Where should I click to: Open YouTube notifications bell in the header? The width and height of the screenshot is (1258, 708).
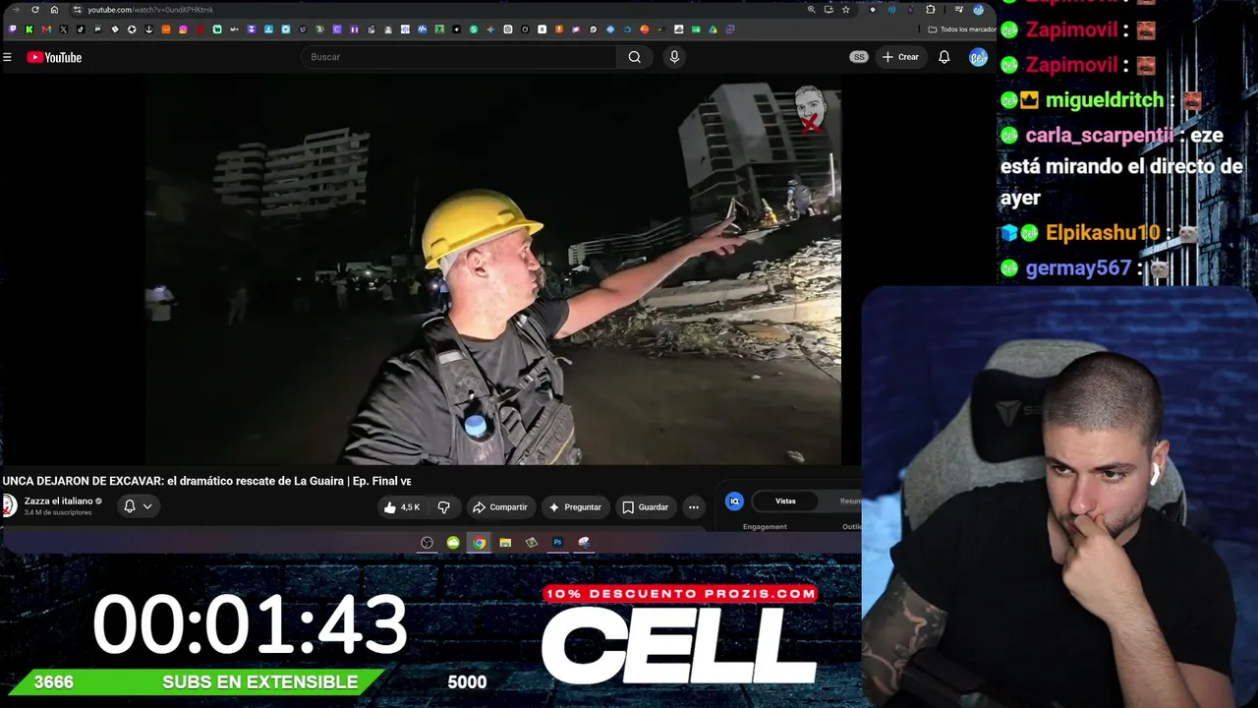point(943,57)
